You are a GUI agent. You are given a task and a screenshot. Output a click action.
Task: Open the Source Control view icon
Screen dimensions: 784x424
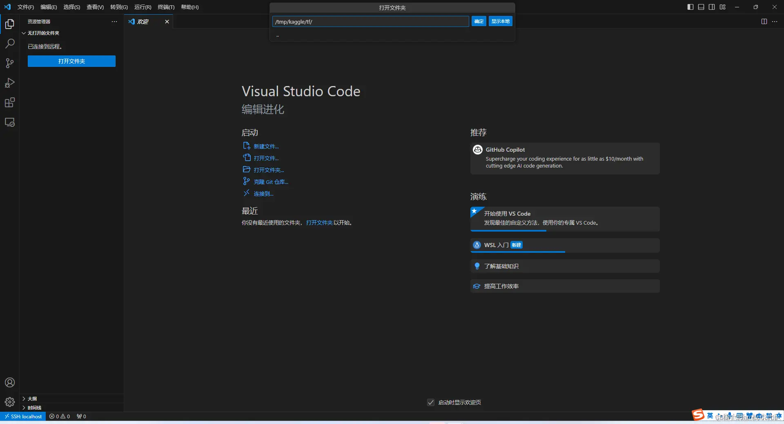point(10,63)
